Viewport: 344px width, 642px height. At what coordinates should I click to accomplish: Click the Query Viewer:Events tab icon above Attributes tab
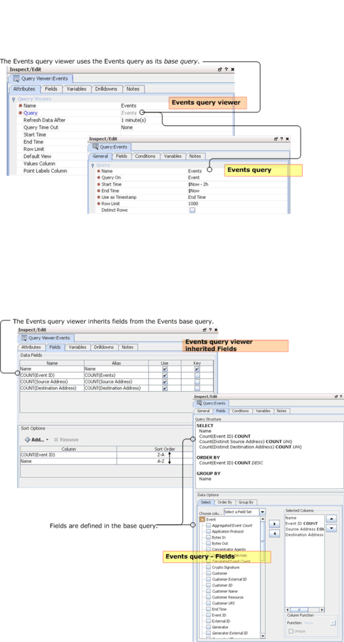[x=16, y=79]
